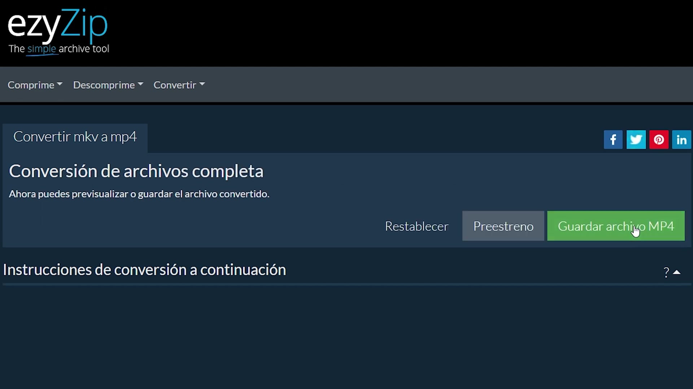The width and height of the screenshot is (693, 389).
Task: Click the Restablecer button
Action: point(417,226)
